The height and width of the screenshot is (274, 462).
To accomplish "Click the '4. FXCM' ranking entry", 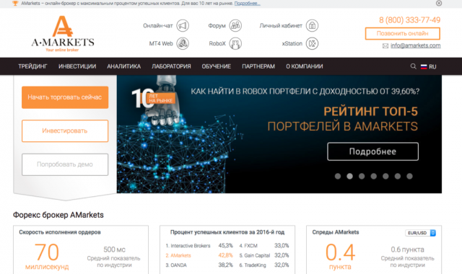I will 248,246.
